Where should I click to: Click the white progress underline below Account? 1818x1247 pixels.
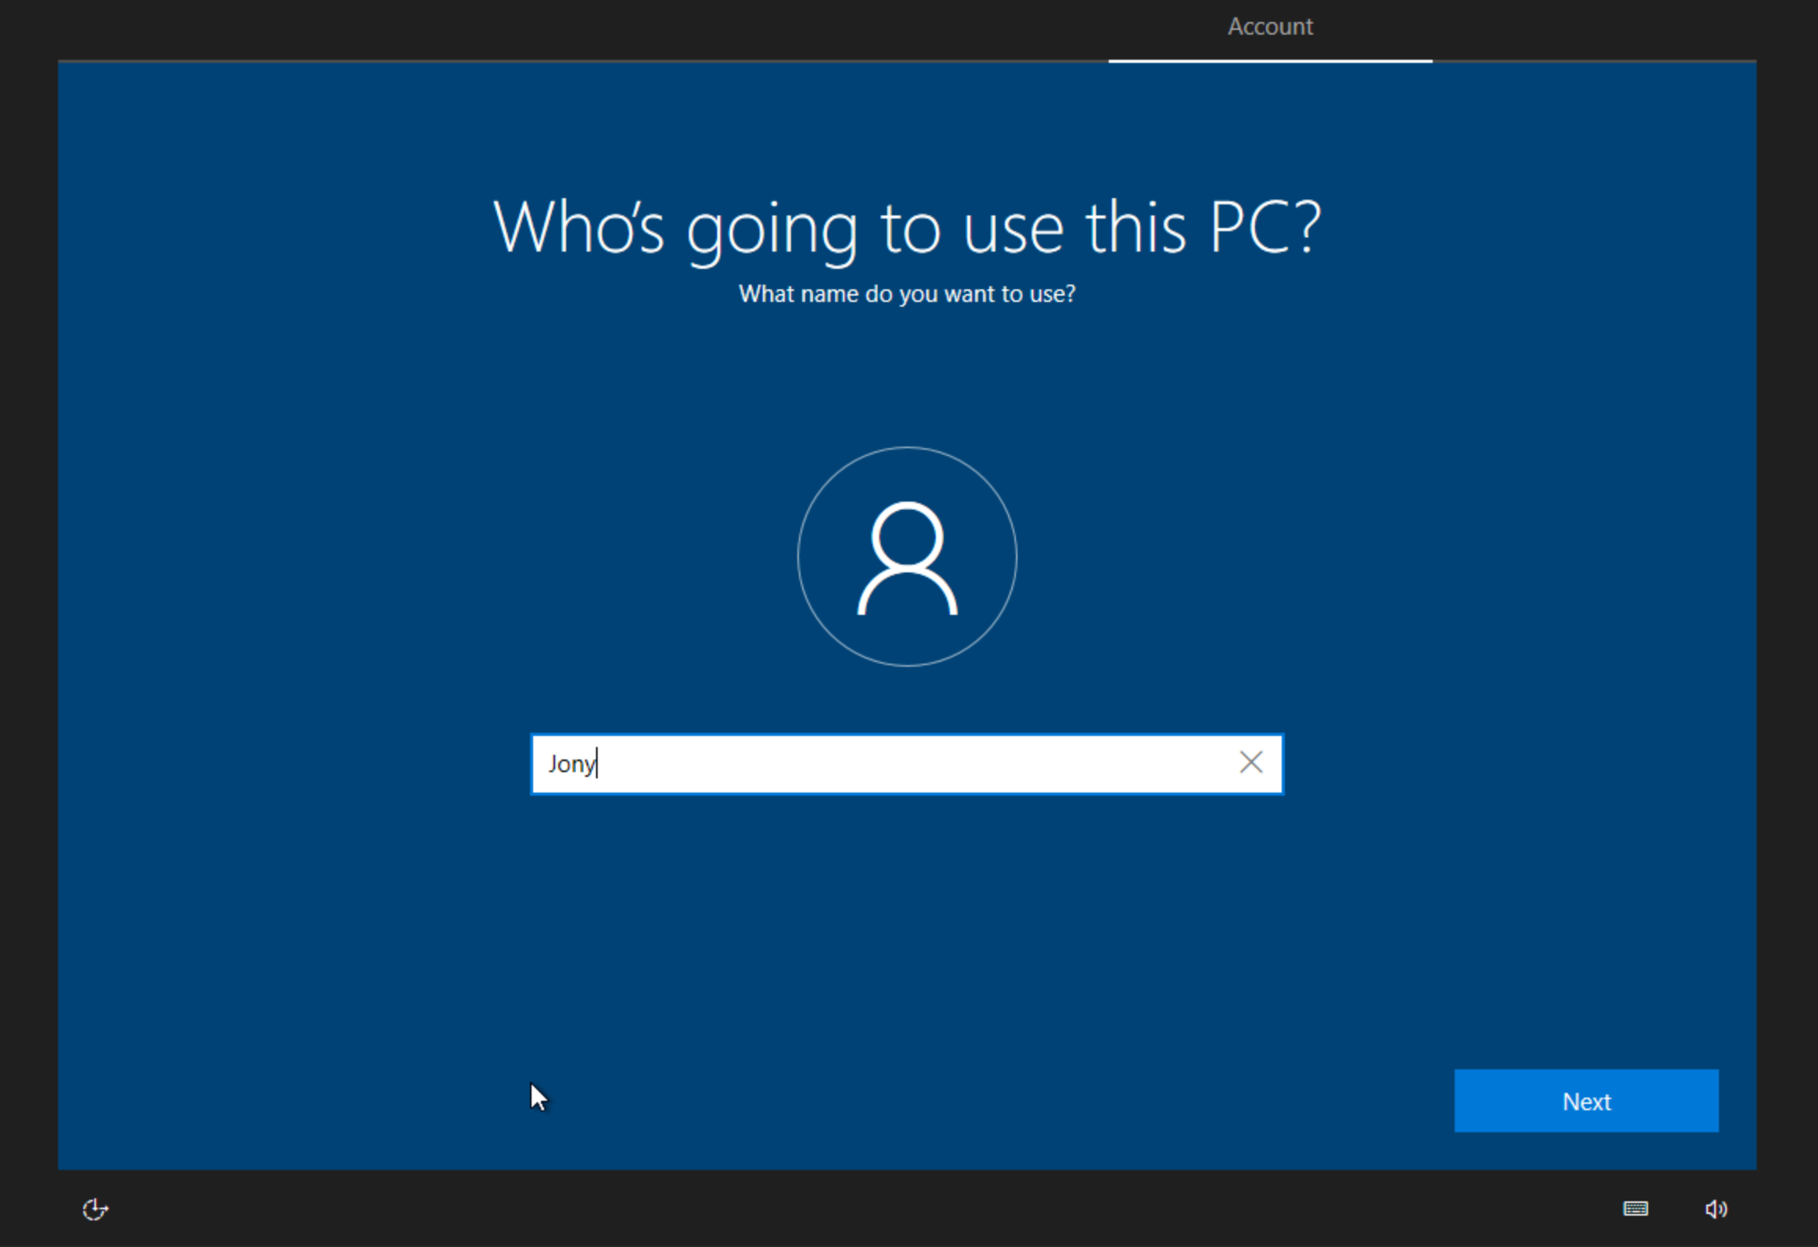pos(1270,61)
